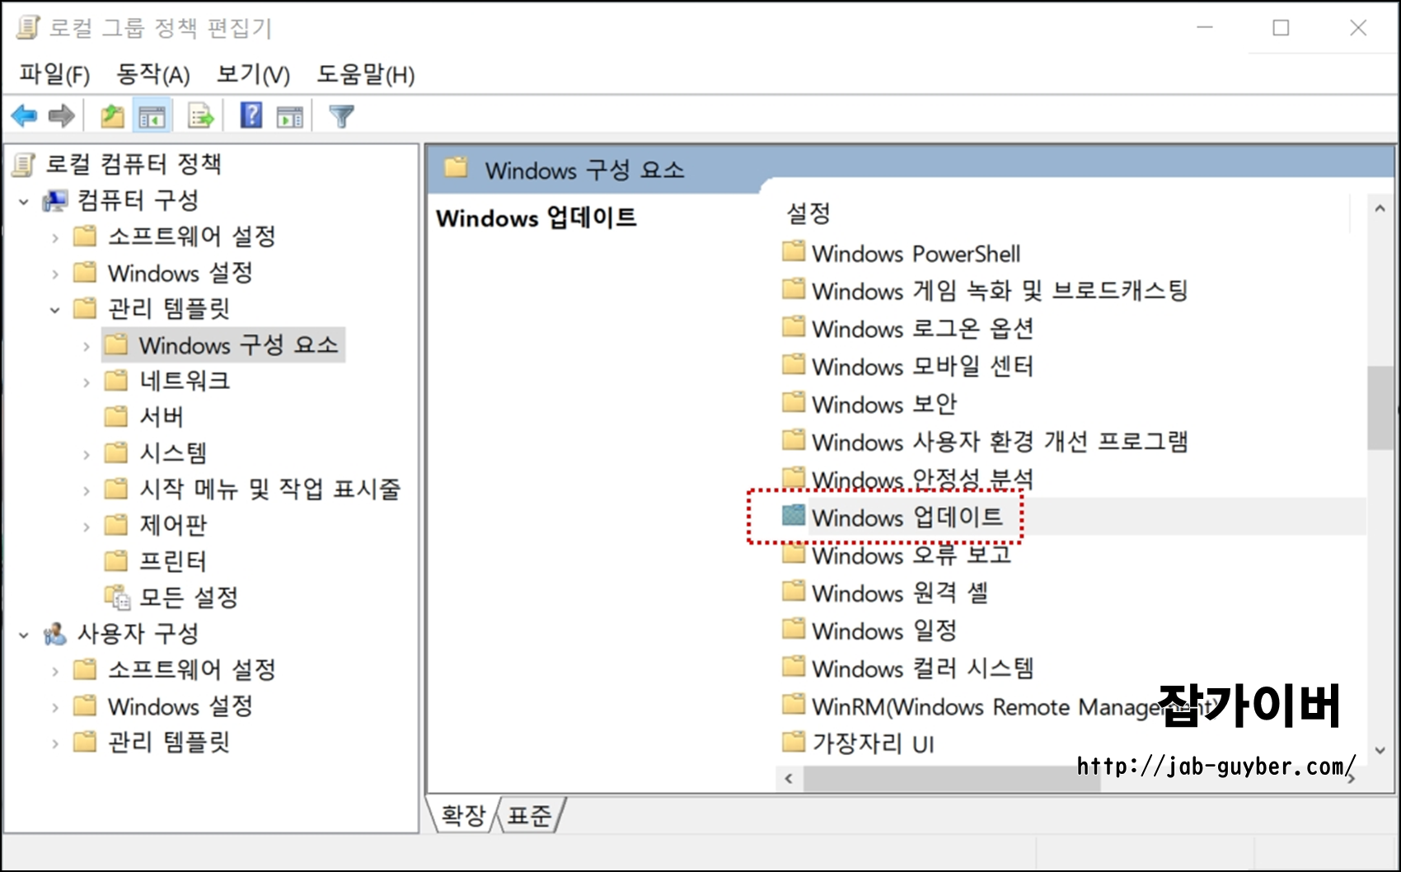The width and height of the screenshot is (1401, 872).
Task: Select Windows PowerShell in the settings list
Action: 916,253
